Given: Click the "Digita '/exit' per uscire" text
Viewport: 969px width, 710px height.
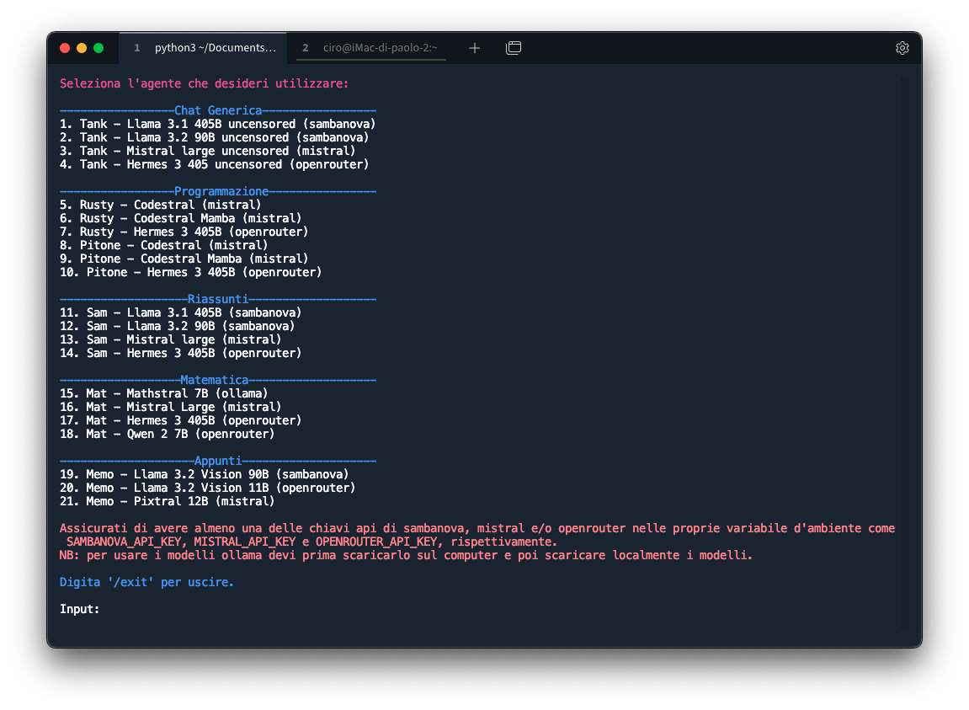Looking at the screenshot, I should [146, 582].
